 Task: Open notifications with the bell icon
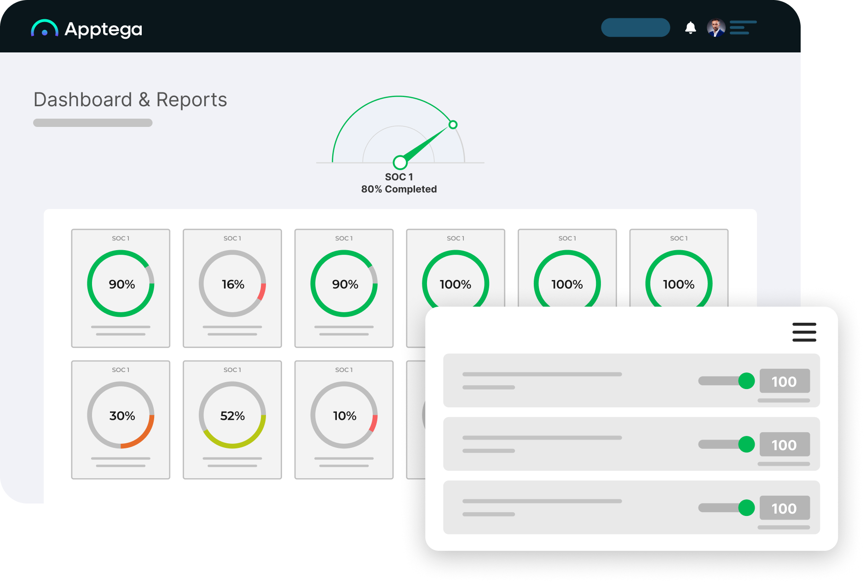(690, 28)
